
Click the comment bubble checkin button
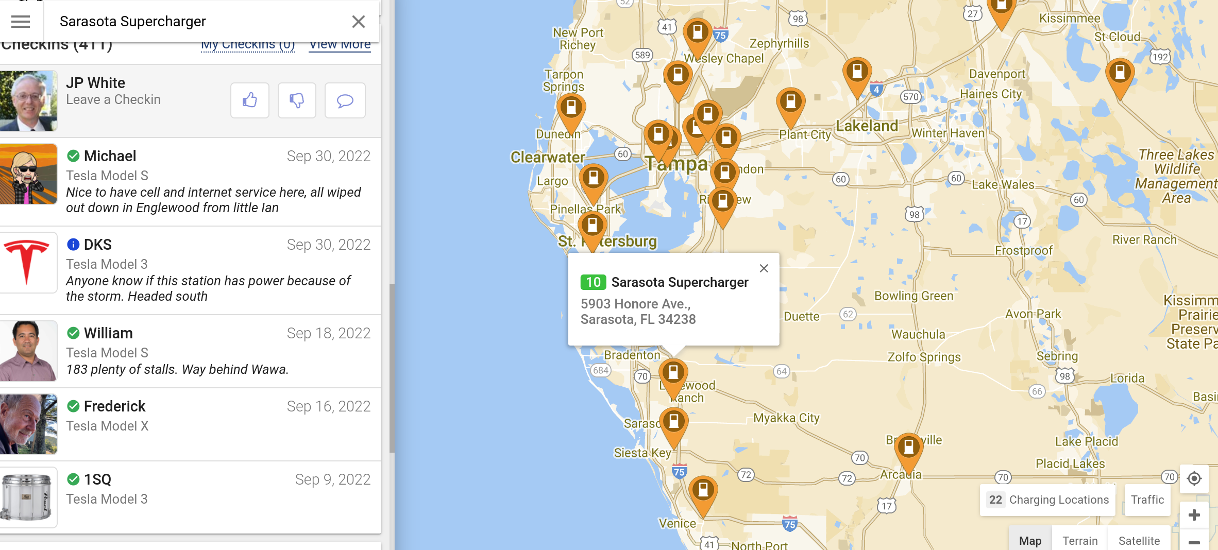pyautogui.click(x=345, y=100)
